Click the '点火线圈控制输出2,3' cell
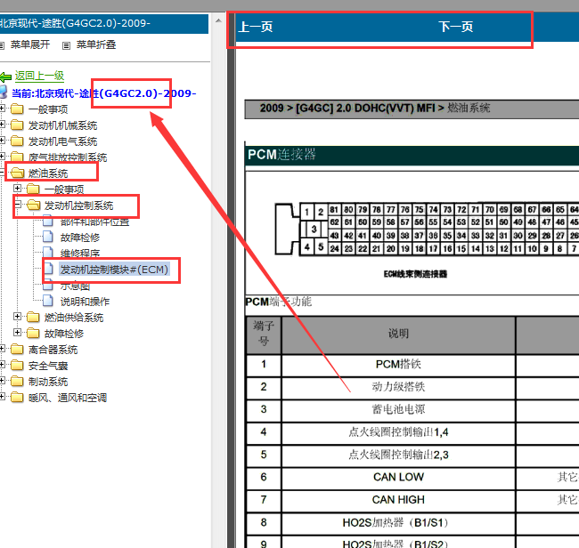The height and width of the screenshot is (548, 579). pyautogui.click(x=398, y=455)
